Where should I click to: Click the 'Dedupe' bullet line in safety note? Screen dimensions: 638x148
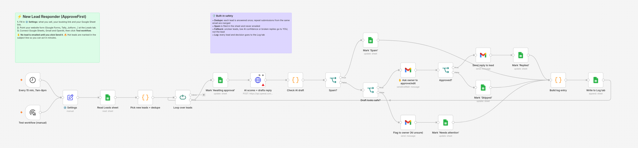point(251,22)
